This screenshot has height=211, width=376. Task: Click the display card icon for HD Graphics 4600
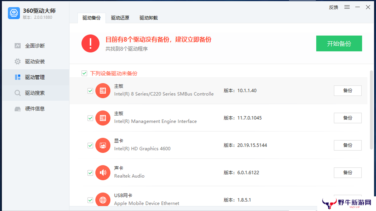pyautogui.click(x=103, y=145)
